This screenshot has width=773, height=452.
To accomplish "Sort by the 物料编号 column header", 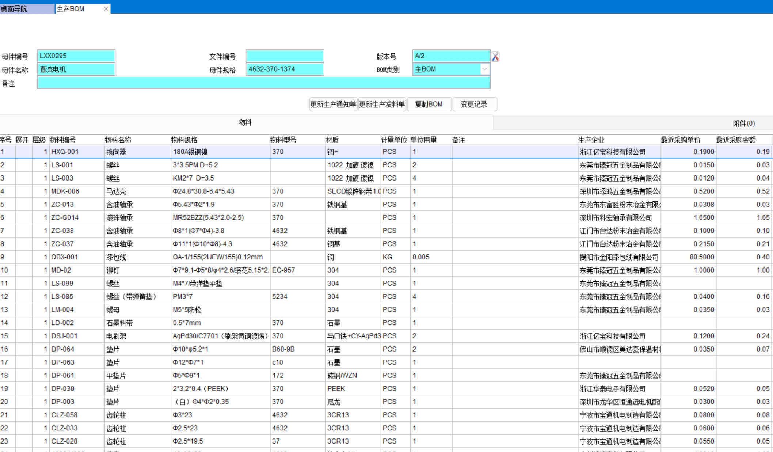I will point(62,140).
